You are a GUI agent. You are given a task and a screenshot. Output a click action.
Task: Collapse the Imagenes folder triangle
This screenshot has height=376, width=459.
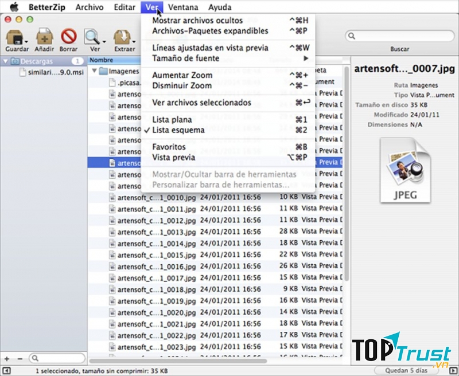click(94, 70)
